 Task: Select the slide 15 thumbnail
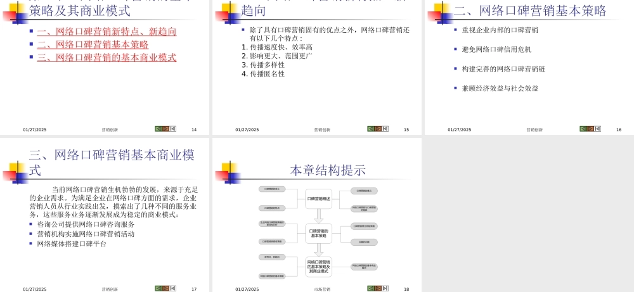317,67
